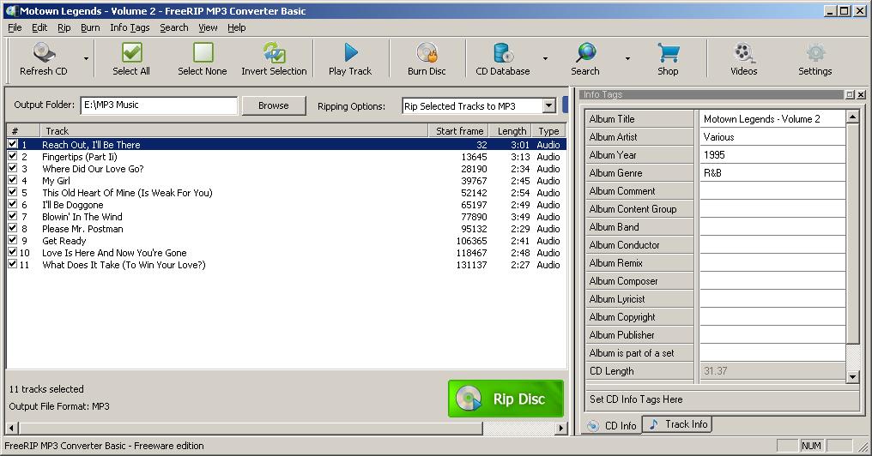Edit the Album Title value field
This screenshot has height=456, width=872.
tap(772, 119)
